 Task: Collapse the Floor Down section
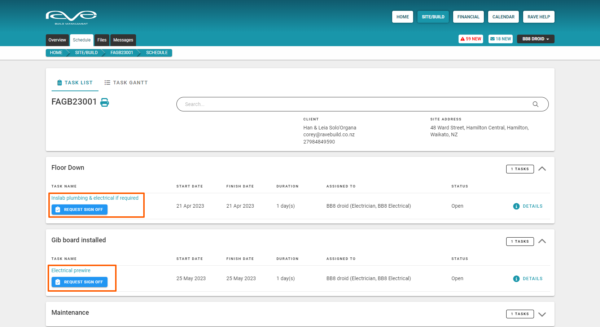tap(542, 169)
